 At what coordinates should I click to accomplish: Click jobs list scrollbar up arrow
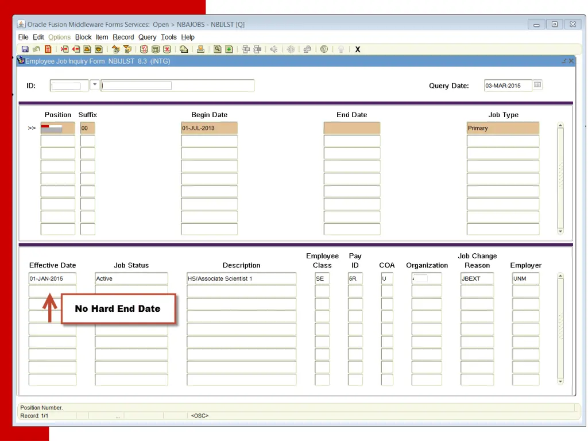tap(560, 126)
